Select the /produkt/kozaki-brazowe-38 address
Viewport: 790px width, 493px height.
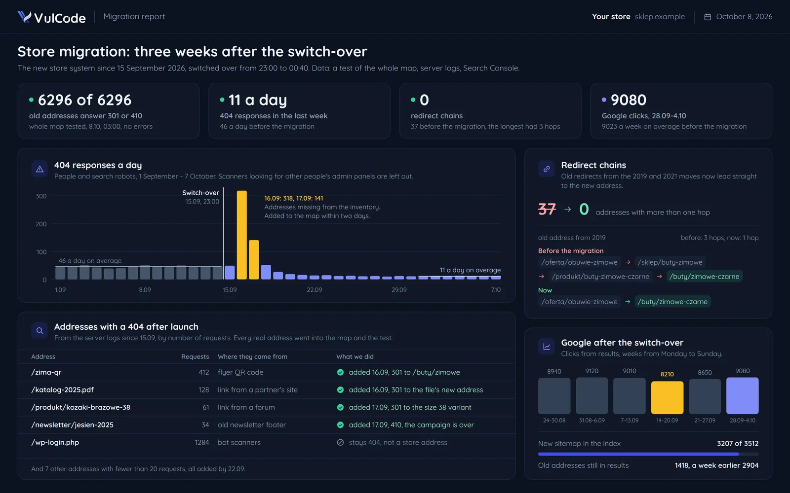(81, 407)
